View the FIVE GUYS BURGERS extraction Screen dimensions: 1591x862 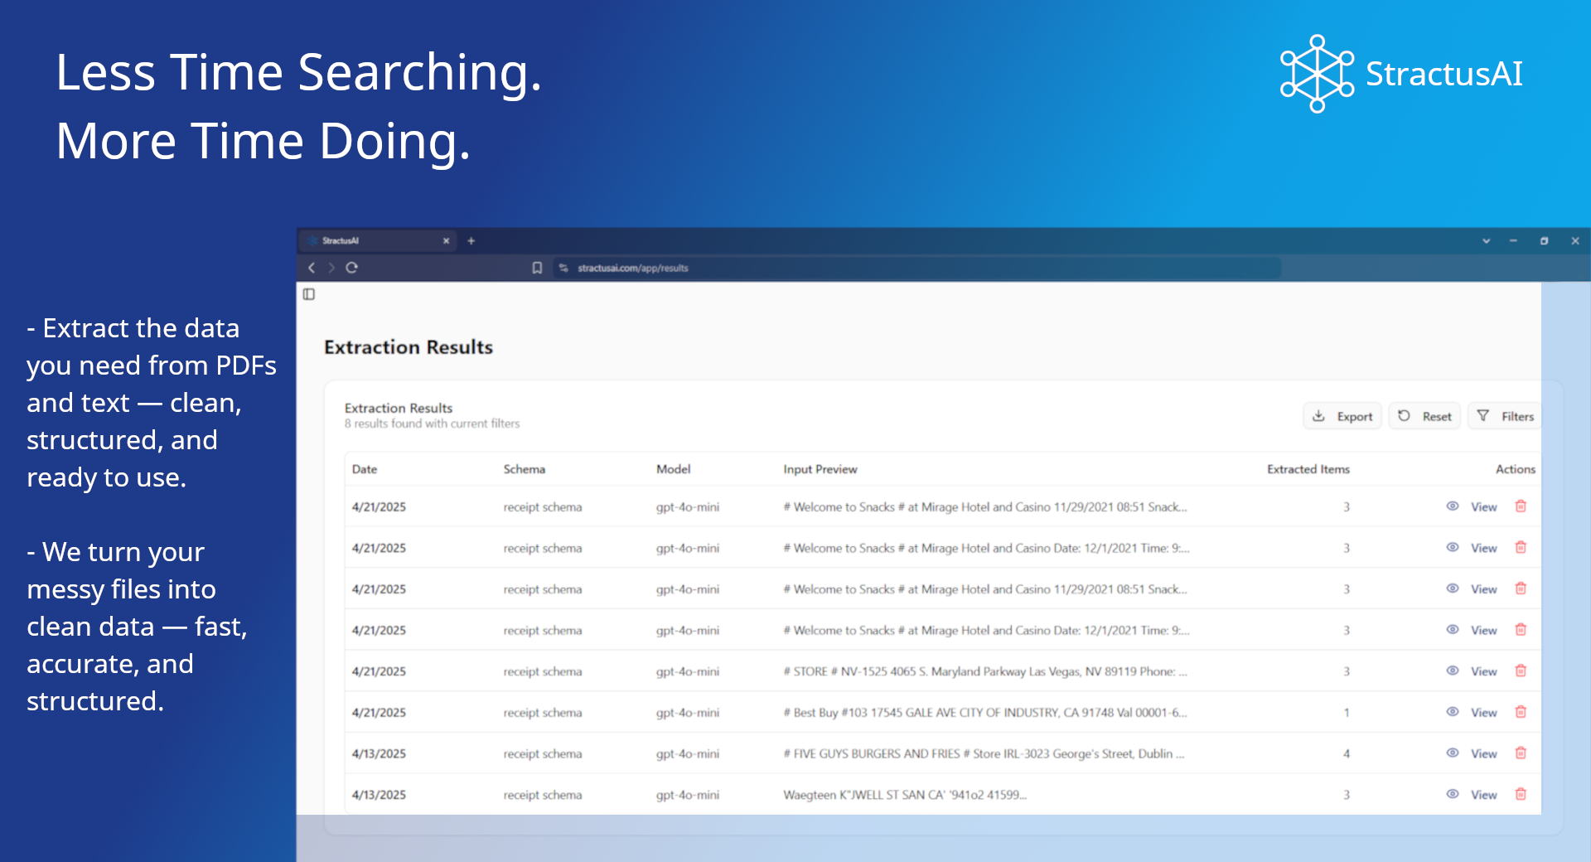tap(1483, 754)
